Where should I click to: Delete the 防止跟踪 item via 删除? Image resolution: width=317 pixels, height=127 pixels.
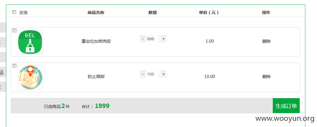(x=267, y=77)
